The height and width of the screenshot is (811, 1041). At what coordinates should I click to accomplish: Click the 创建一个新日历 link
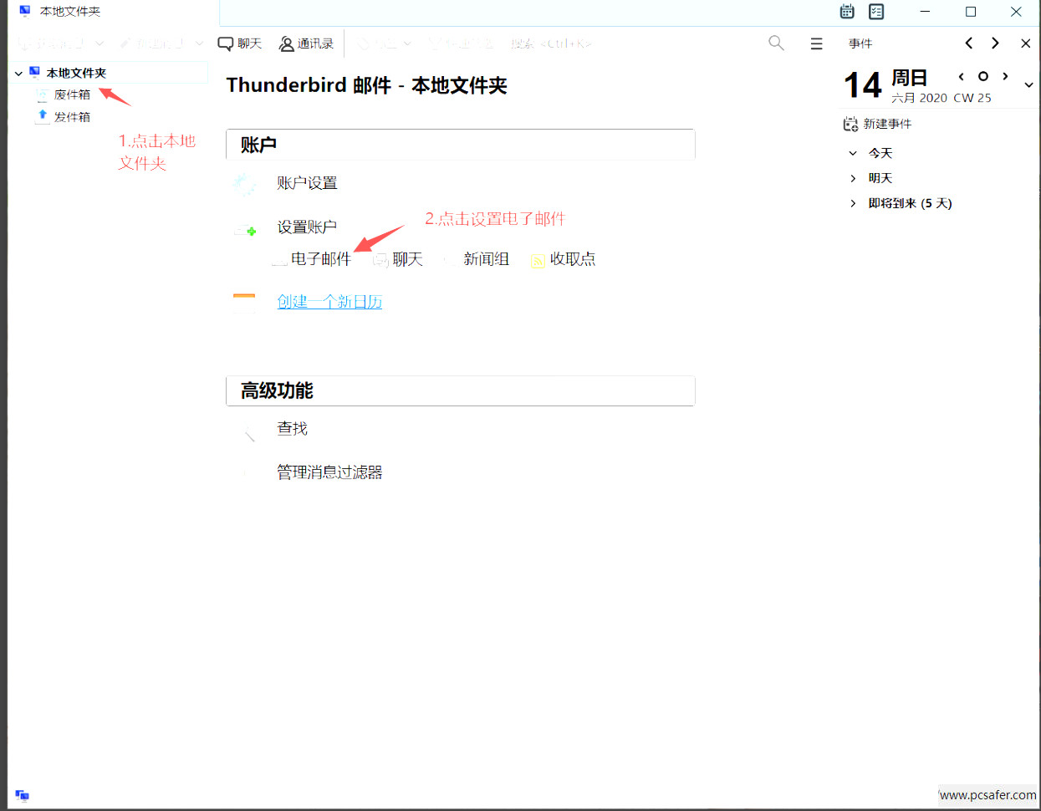(329, 301)
